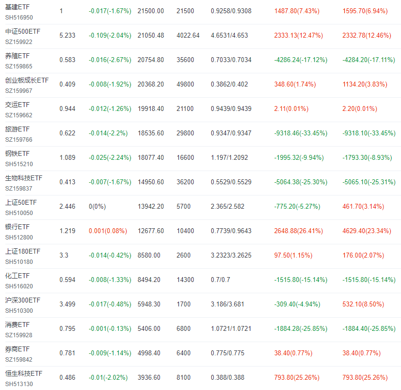Click the code SH515210
Viewport: 401px width, 390px height.
coord(19,164)
